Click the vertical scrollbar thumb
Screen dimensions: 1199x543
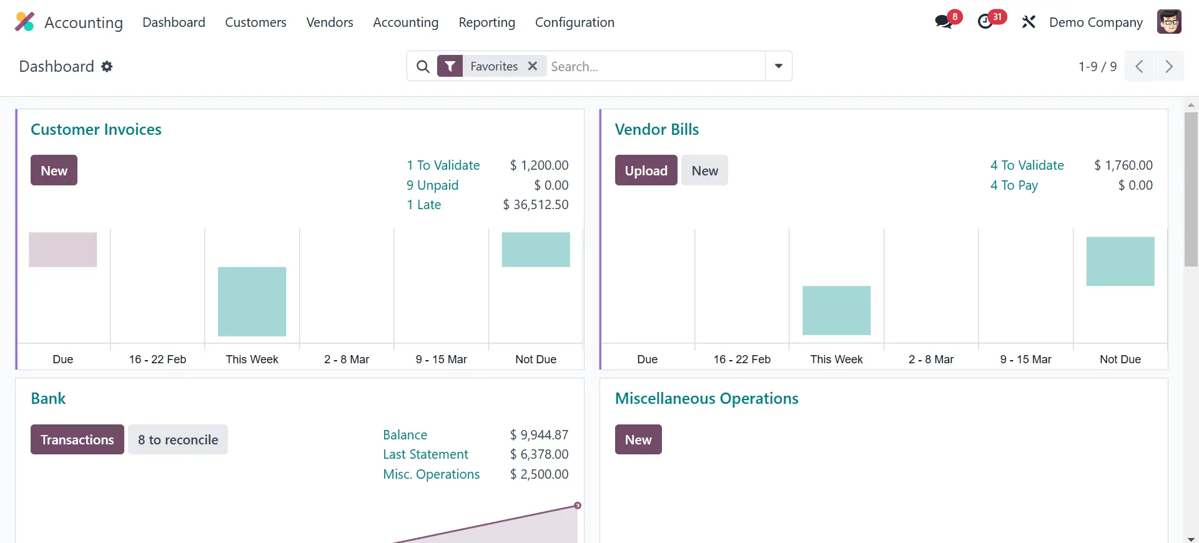[x=1191, y=190]
